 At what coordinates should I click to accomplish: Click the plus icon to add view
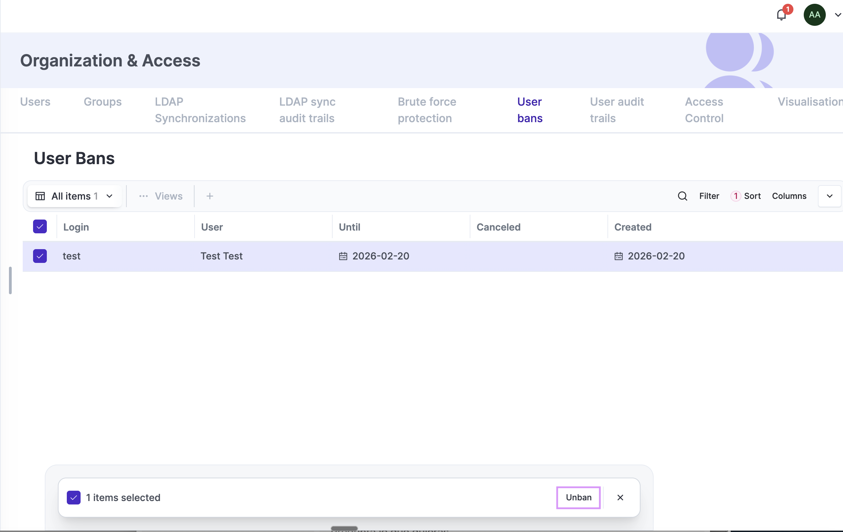210,196
